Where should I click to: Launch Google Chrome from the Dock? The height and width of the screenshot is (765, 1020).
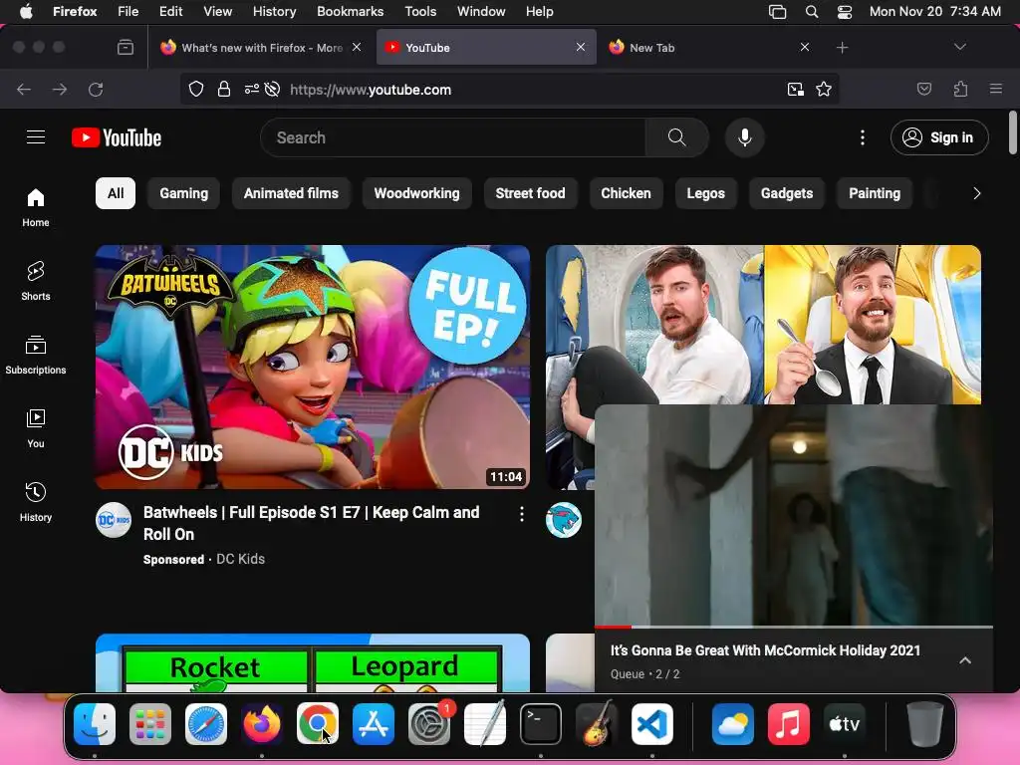click(318, 724)
